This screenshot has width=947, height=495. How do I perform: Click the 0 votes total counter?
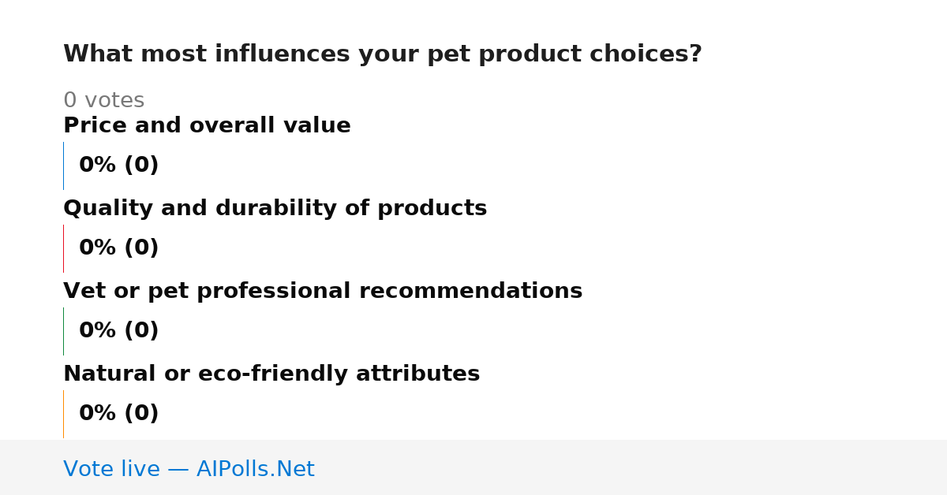[x=103, y=100]
